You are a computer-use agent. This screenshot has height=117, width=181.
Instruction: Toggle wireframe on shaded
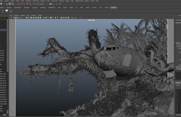[x=51, y=18]
